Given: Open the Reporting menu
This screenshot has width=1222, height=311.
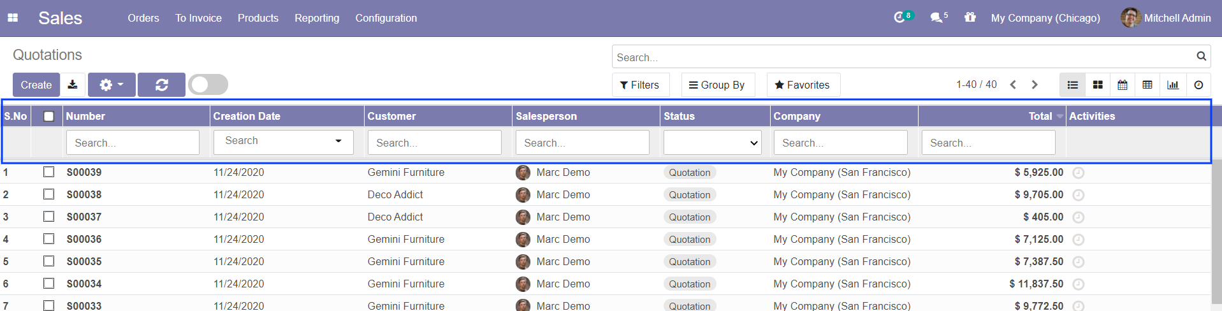Looking at the screenshot, I should tap(317, 18).
